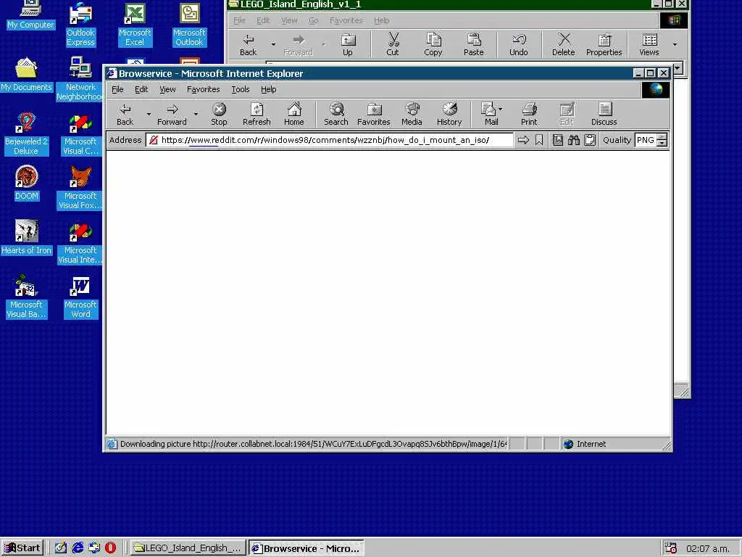742x557 pixels.
Task: Click Paste in the LEGO_Island window toolbar
Action: (474, 44)
